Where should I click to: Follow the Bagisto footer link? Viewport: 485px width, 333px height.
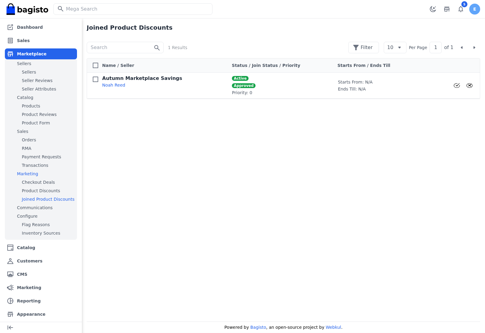[258, 327]
